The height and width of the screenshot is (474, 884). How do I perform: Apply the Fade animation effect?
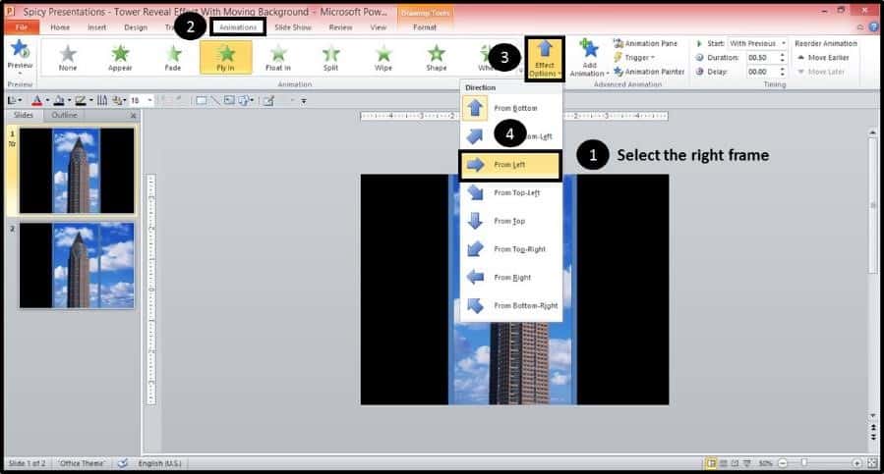[173, 58]
